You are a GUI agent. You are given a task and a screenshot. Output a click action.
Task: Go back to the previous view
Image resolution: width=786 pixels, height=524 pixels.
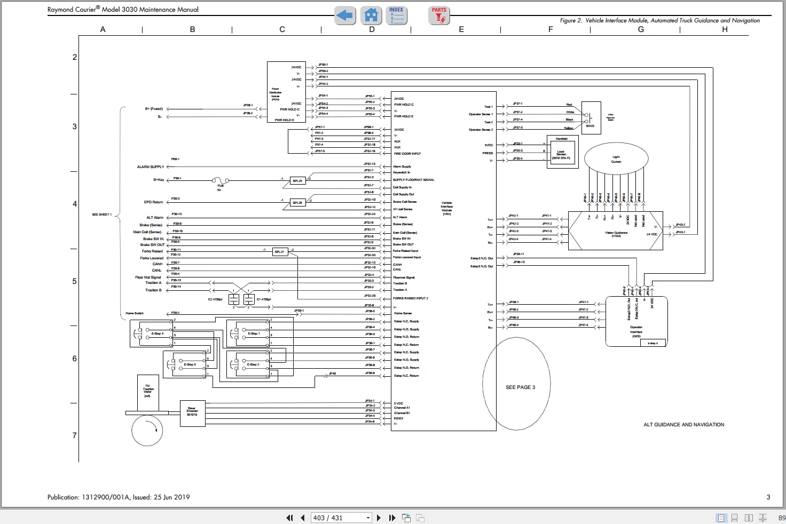click(407, 518)
